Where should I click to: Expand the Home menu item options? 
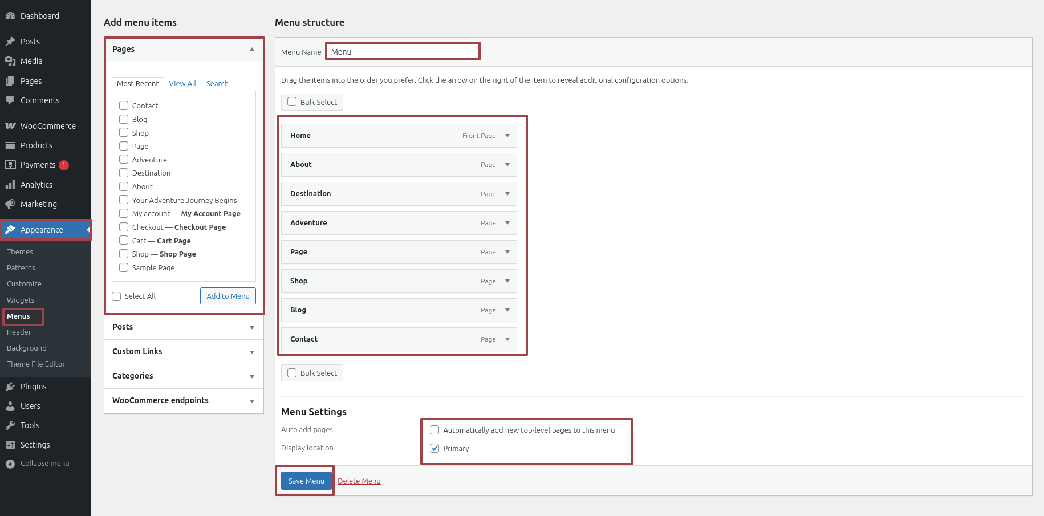click(x=507, y=136)
